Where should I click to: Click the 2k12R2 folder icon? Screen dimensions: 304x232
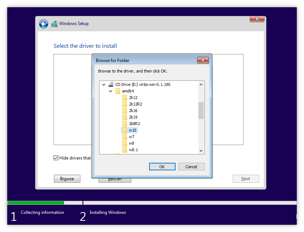(124, 104)
